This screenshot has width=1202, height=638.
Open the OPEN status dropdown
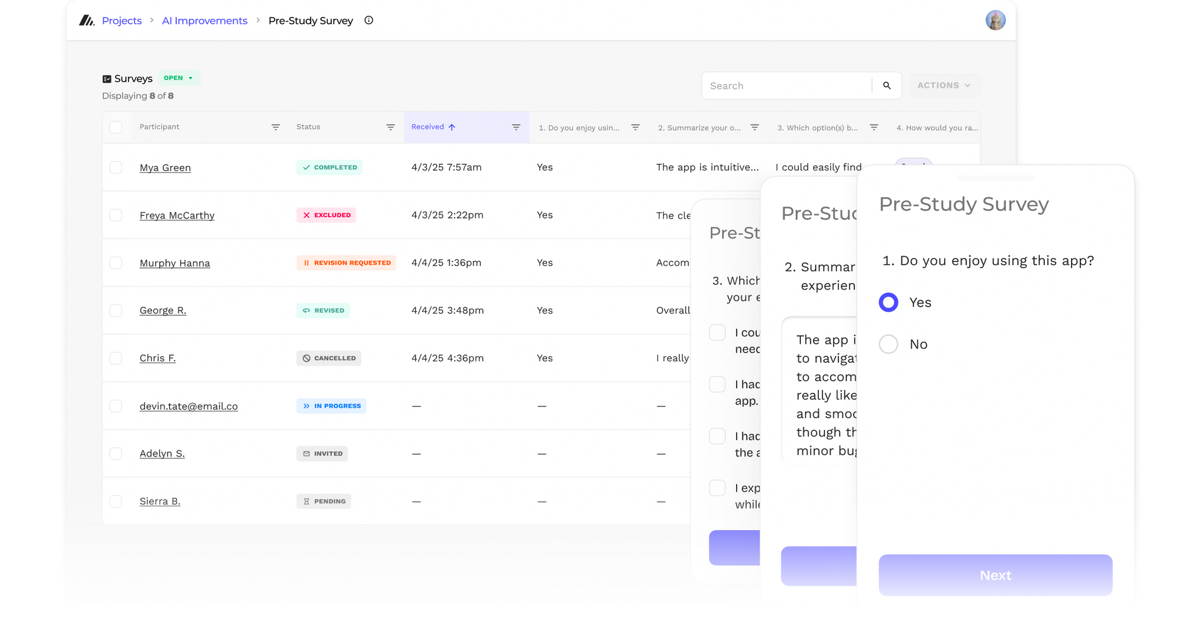[180, 78]
